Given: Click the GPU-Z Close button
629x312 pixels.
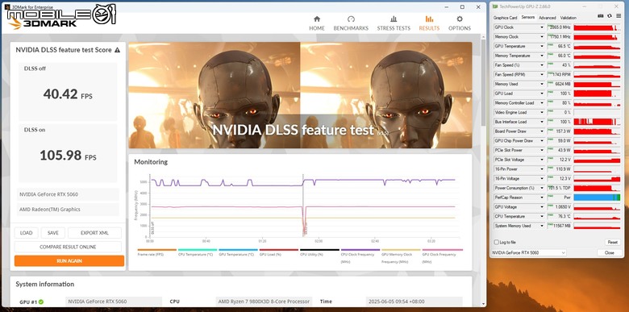Looking at the screenshot, I should (x=610, y=252).
